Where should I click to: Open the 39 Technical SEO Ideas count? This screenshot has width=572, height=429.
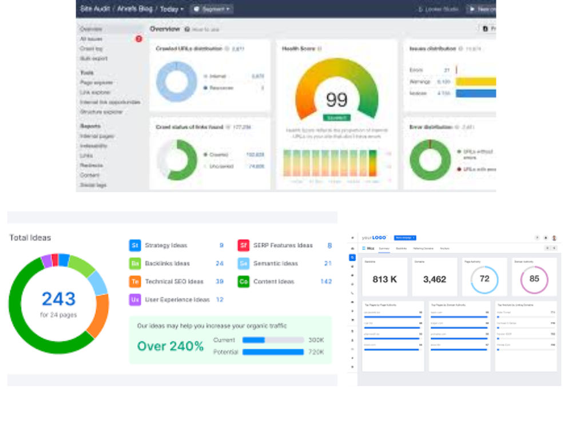pos(220,281)
